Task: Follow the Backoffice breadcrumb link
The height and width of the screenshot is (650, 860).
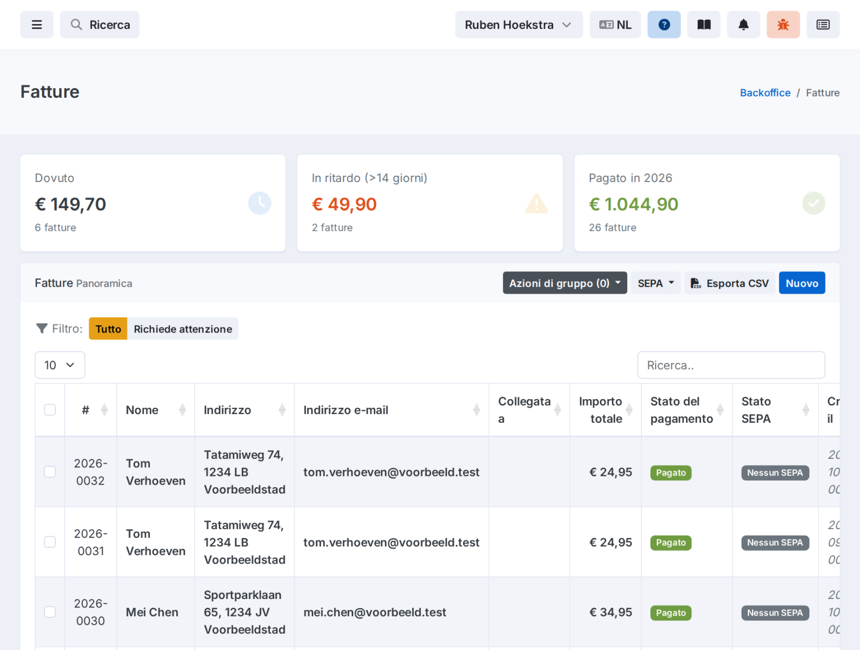Action: tap(765, 92)
